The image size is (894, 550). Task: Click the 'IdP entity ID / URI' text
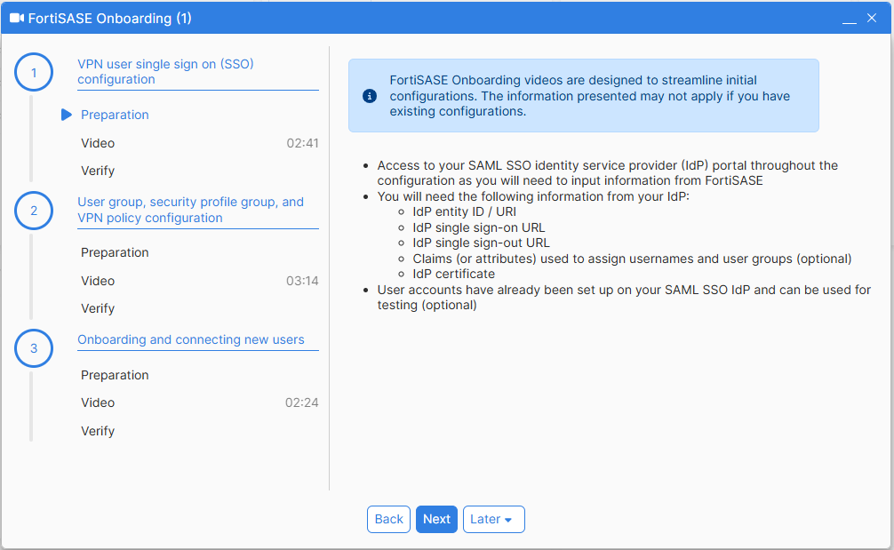[464, 212]
